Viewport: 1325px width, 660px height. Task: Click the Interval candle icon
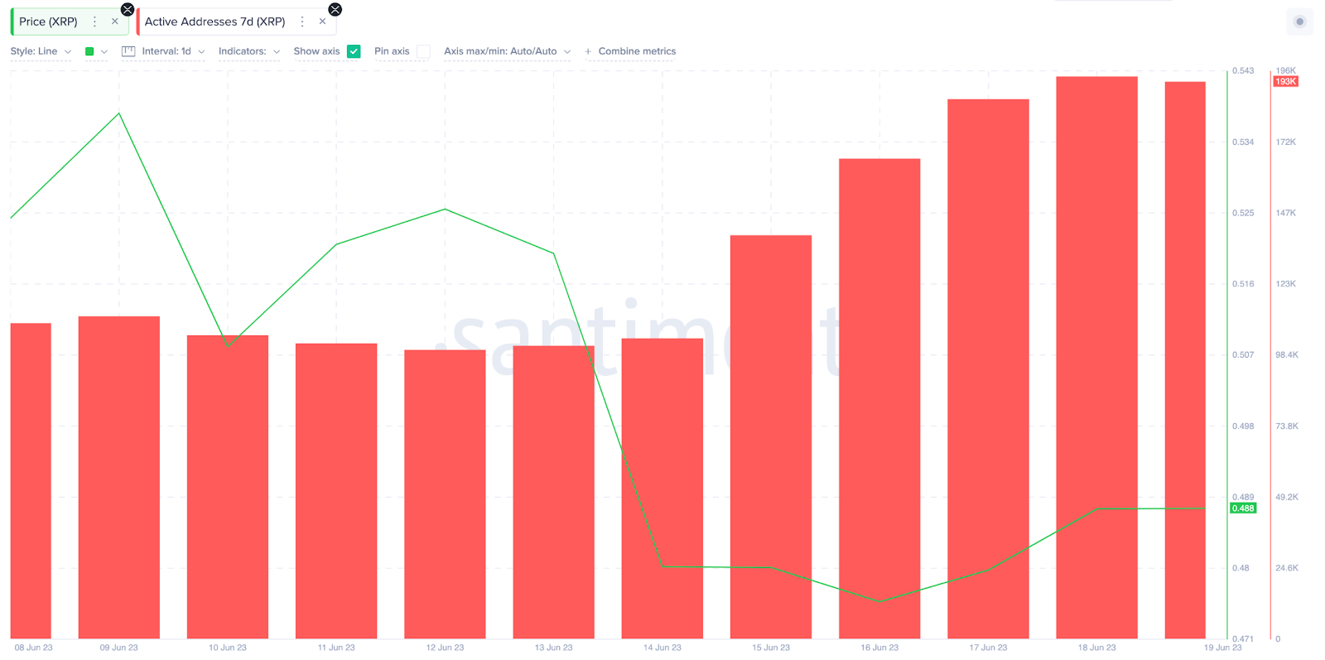[x=128, y=51]
